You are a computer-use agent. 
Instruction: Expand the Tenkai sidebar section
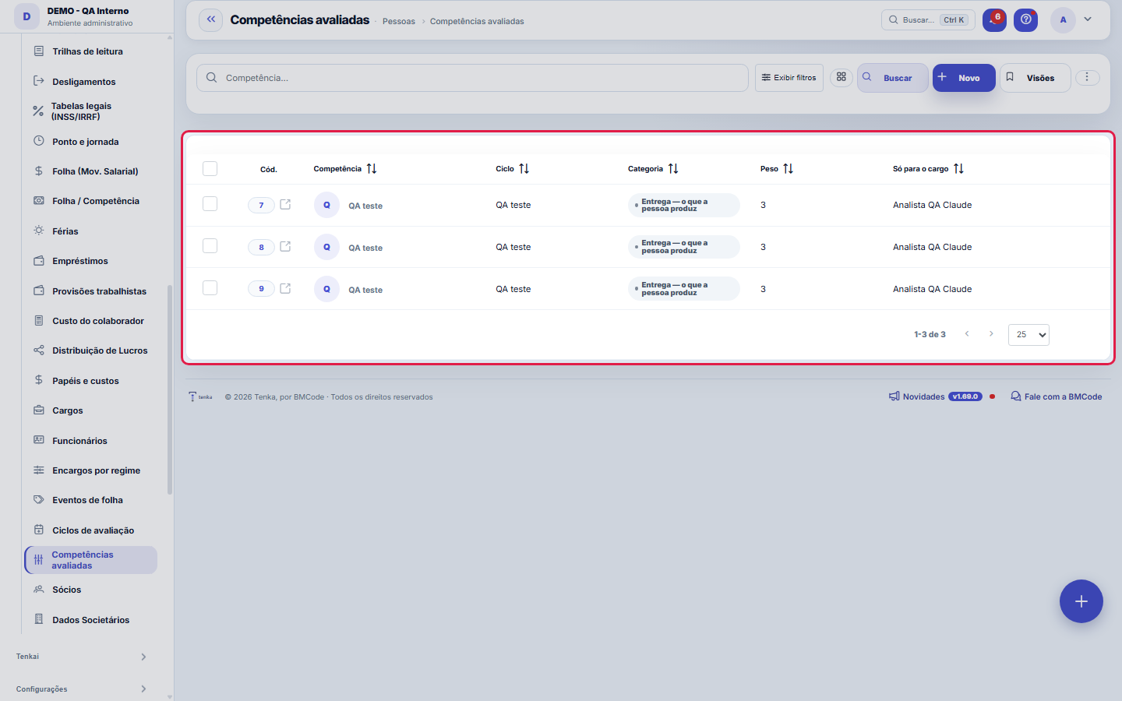[82, 657]
